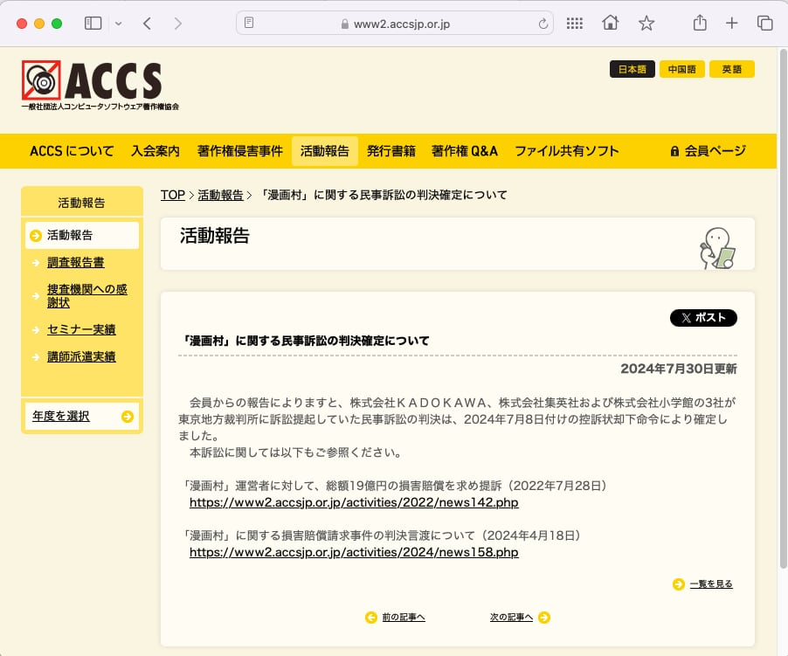Go to the browser home icon
The width and height of the screenshot is (788, 656).
click(610, 24)
